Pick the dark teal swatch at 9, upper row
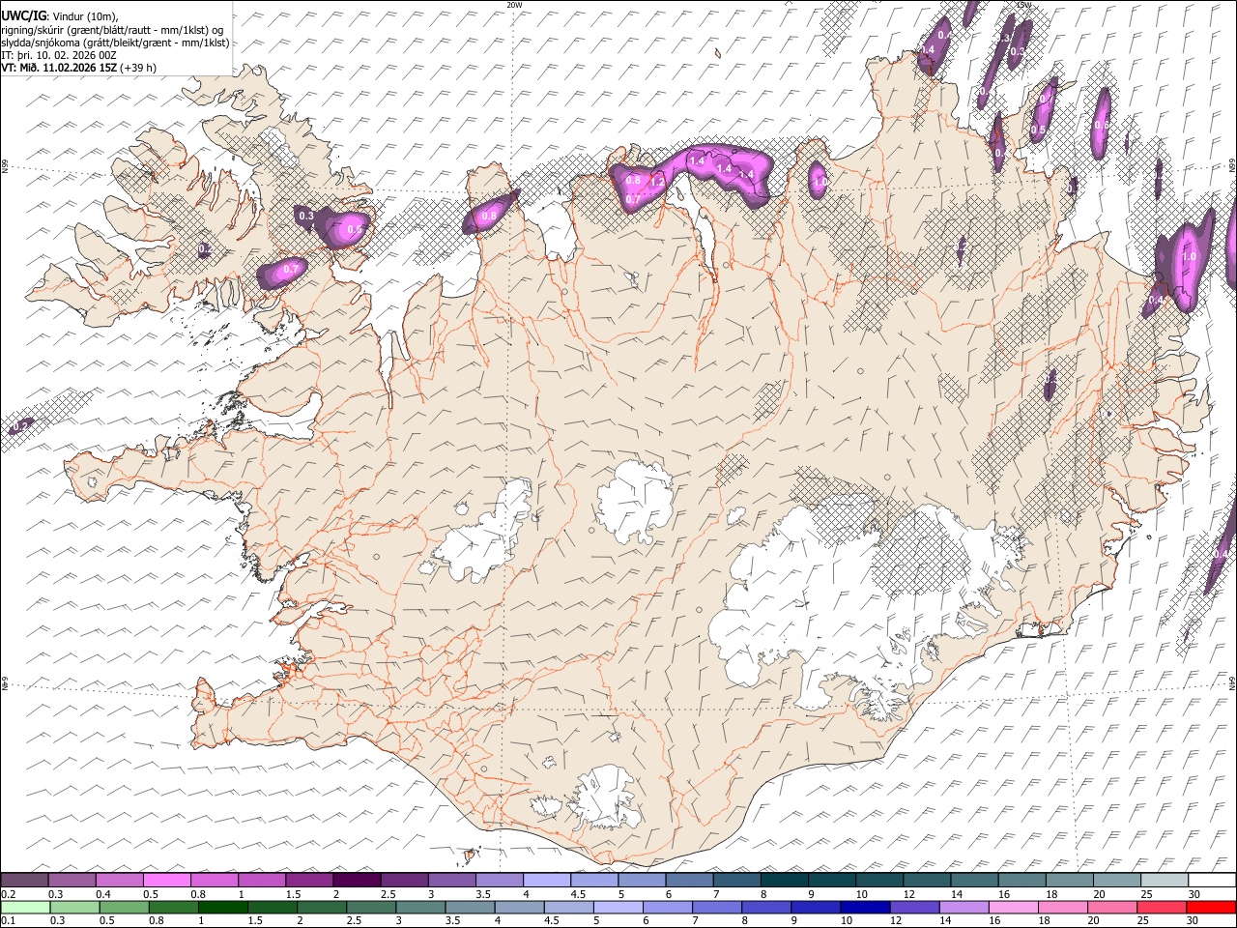This screenshot has height=928, width=1237. tap(831, 881)
